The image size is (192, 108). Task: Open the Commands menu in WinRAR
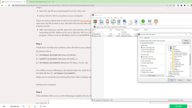(x=98, y=18)
